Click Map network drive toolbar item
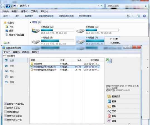Image resolution: width=150 pixels, height=125 pixels. [66, 16]
